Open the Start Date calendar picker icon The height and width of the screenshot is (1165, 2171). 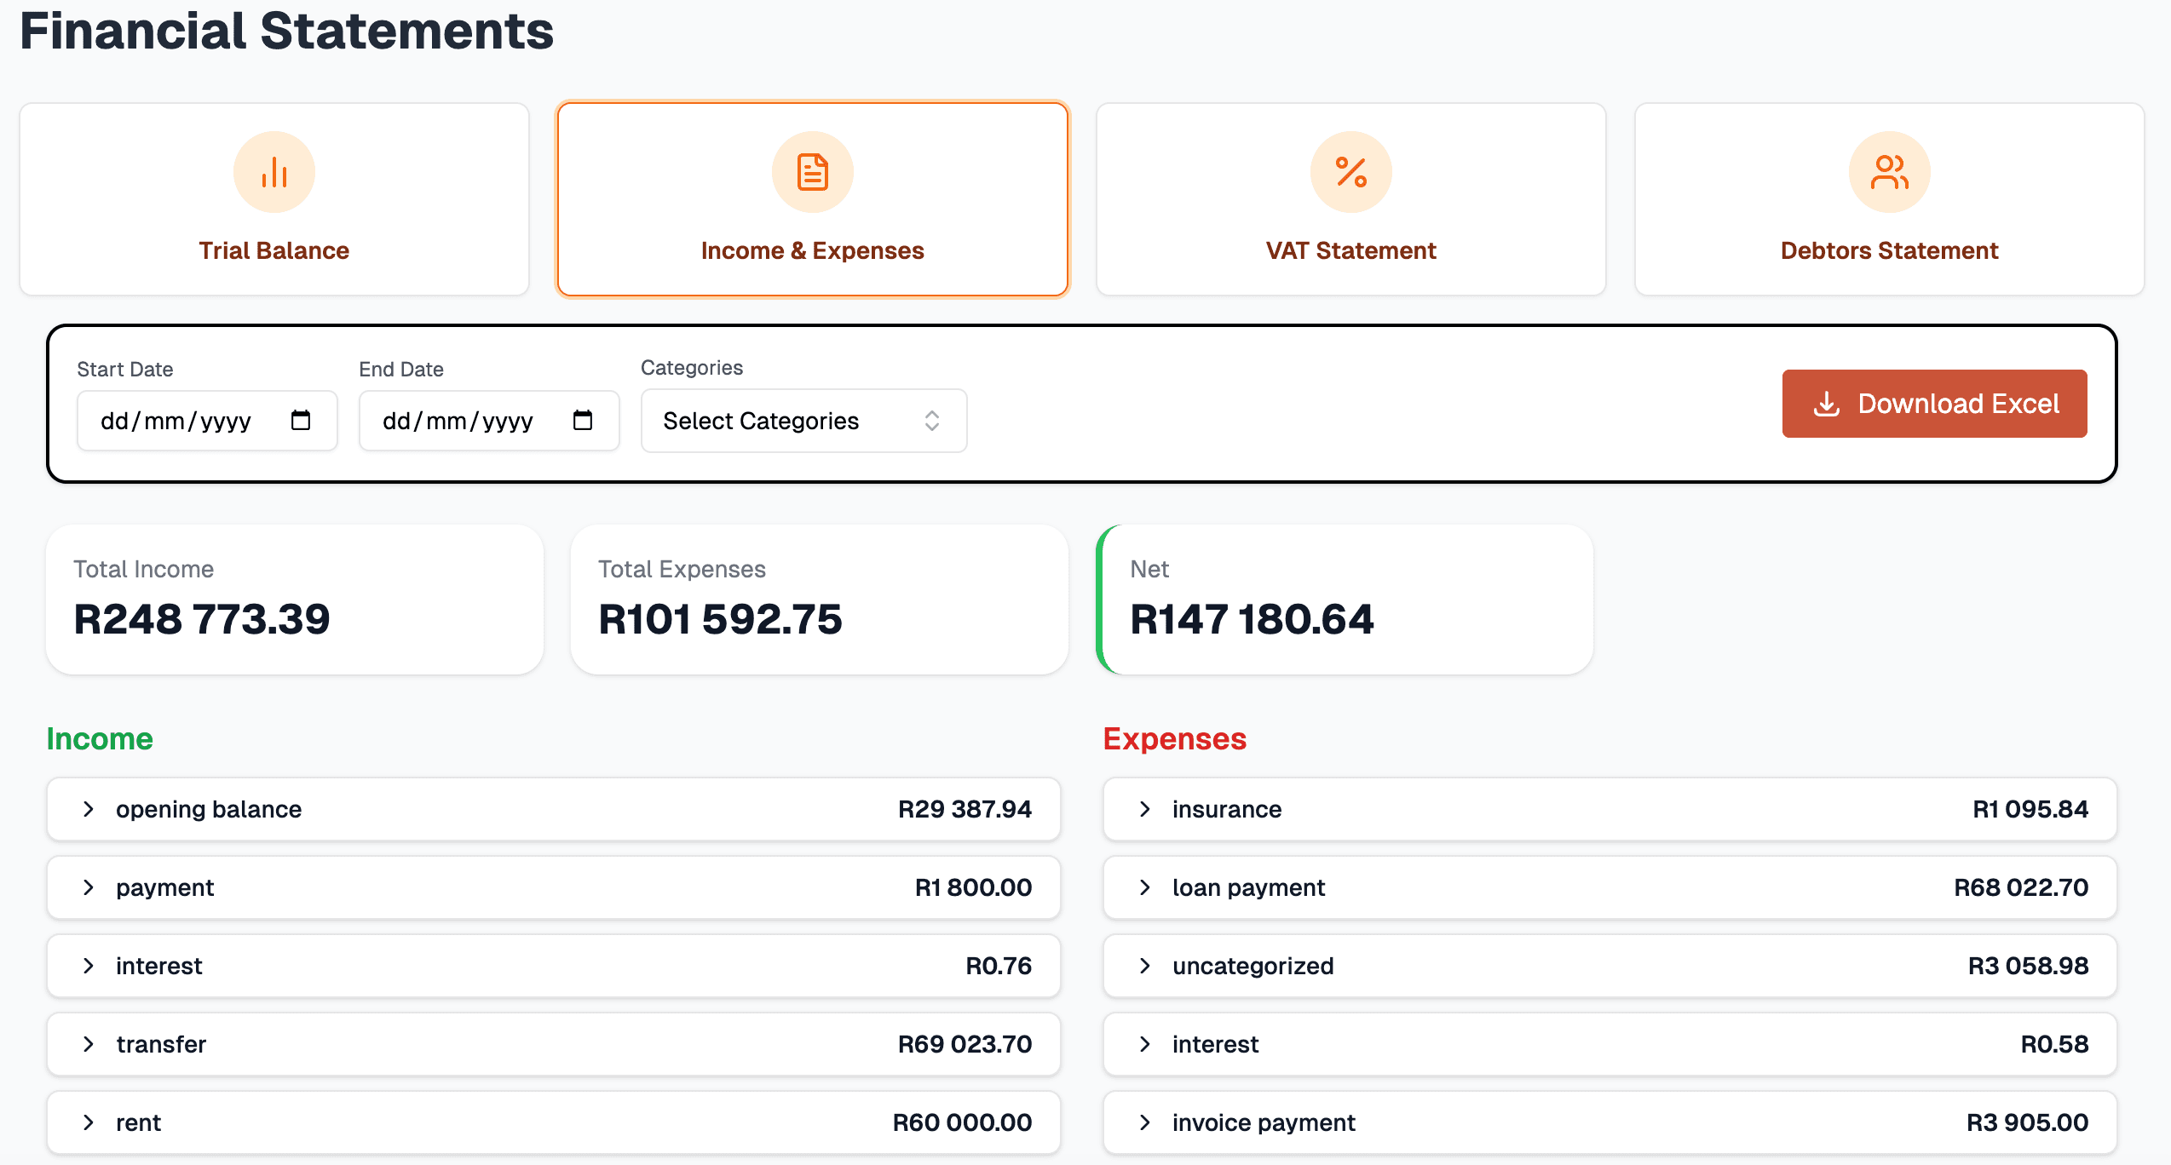pyautogui.click(x=301, y=420)
